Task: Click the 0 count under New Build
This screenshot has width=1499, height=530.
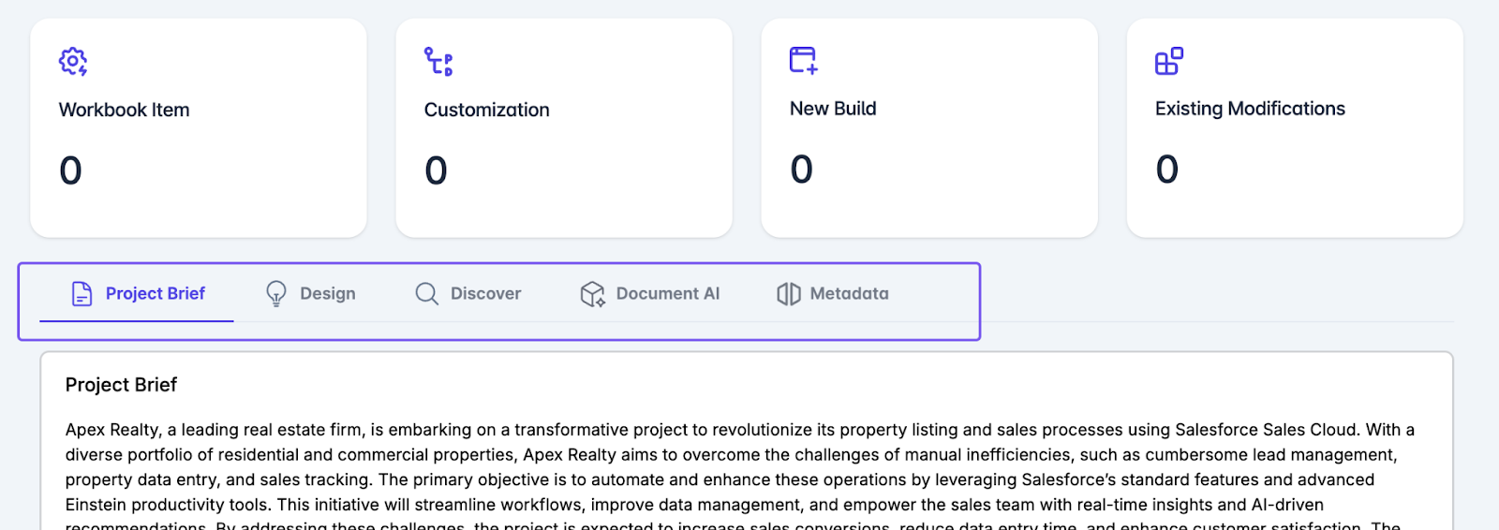Action: pyautogui.click(x=801, y=169)
